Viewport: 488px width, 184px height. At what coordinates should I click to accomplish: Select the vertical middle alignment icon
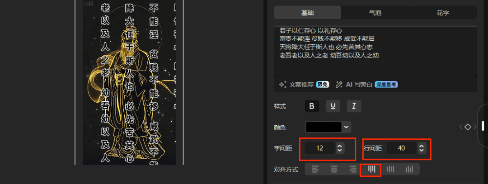tap(390, 170)
